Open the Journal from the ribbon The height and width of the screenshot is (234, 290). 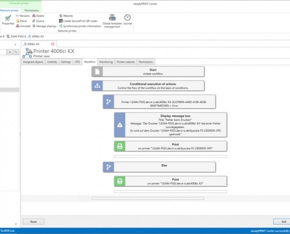coord(128,20)
